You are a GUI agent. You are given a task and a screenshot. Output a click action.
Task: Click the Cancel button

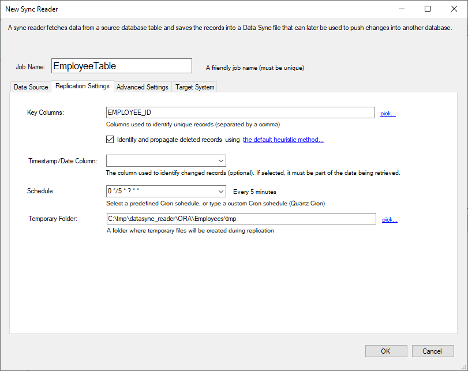point(433,351)
